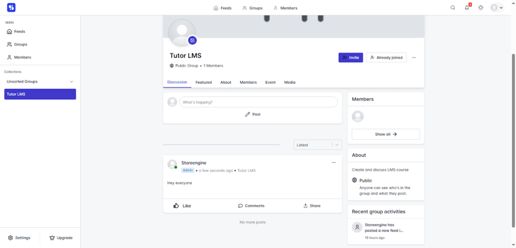Click the '1 Members' count text
This screenshot has width=516, height=248.
pos(213,66)
